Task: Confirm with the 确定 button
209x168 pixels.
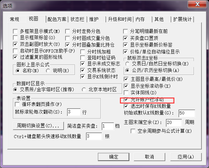Action: click(114, 157)
